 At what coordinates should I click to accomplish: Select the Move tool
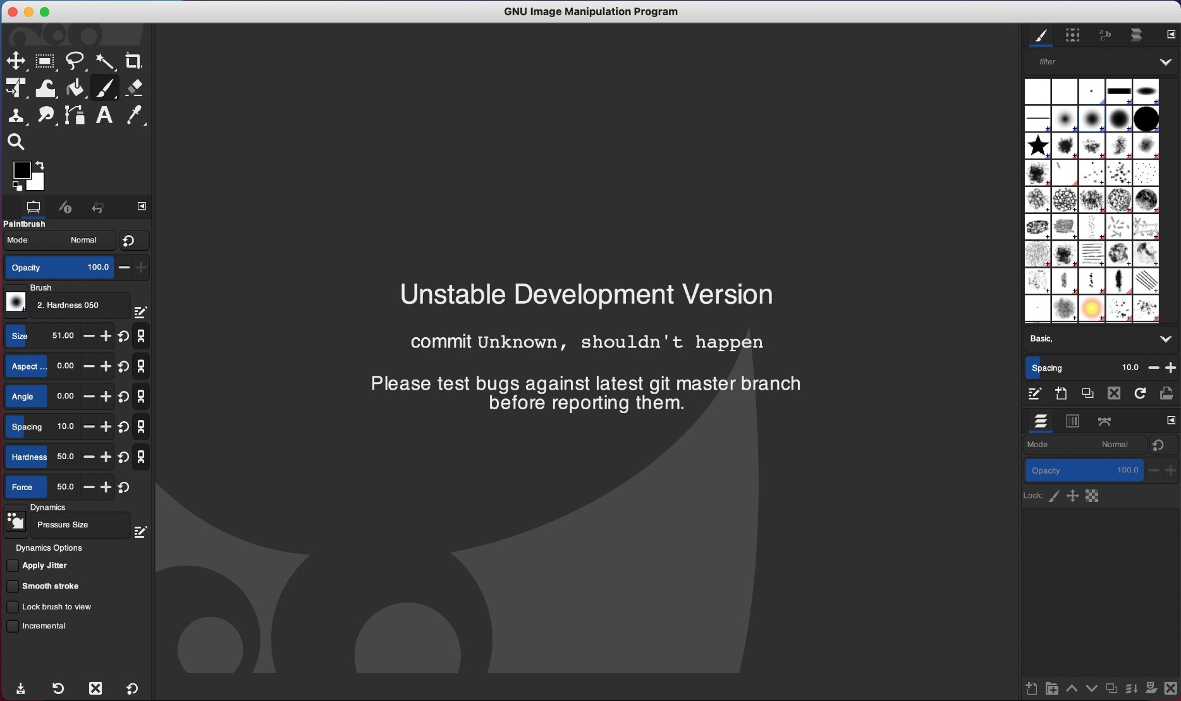(x=16, y=61)
